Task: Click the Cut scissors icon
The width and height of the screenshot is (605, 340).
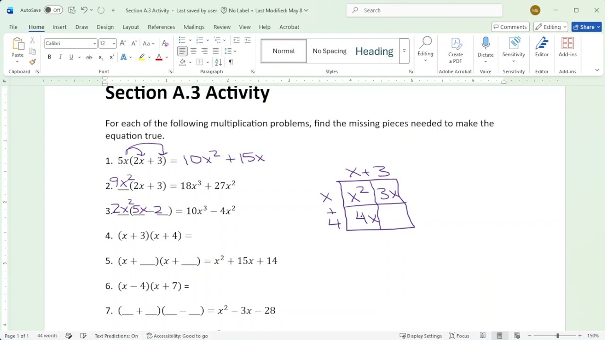Action: pos(32,41)
